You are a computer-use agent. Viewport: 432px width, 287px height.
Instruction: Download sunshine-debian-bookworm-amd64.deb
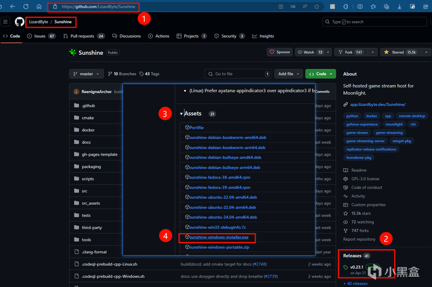click(x=228, y=137)
